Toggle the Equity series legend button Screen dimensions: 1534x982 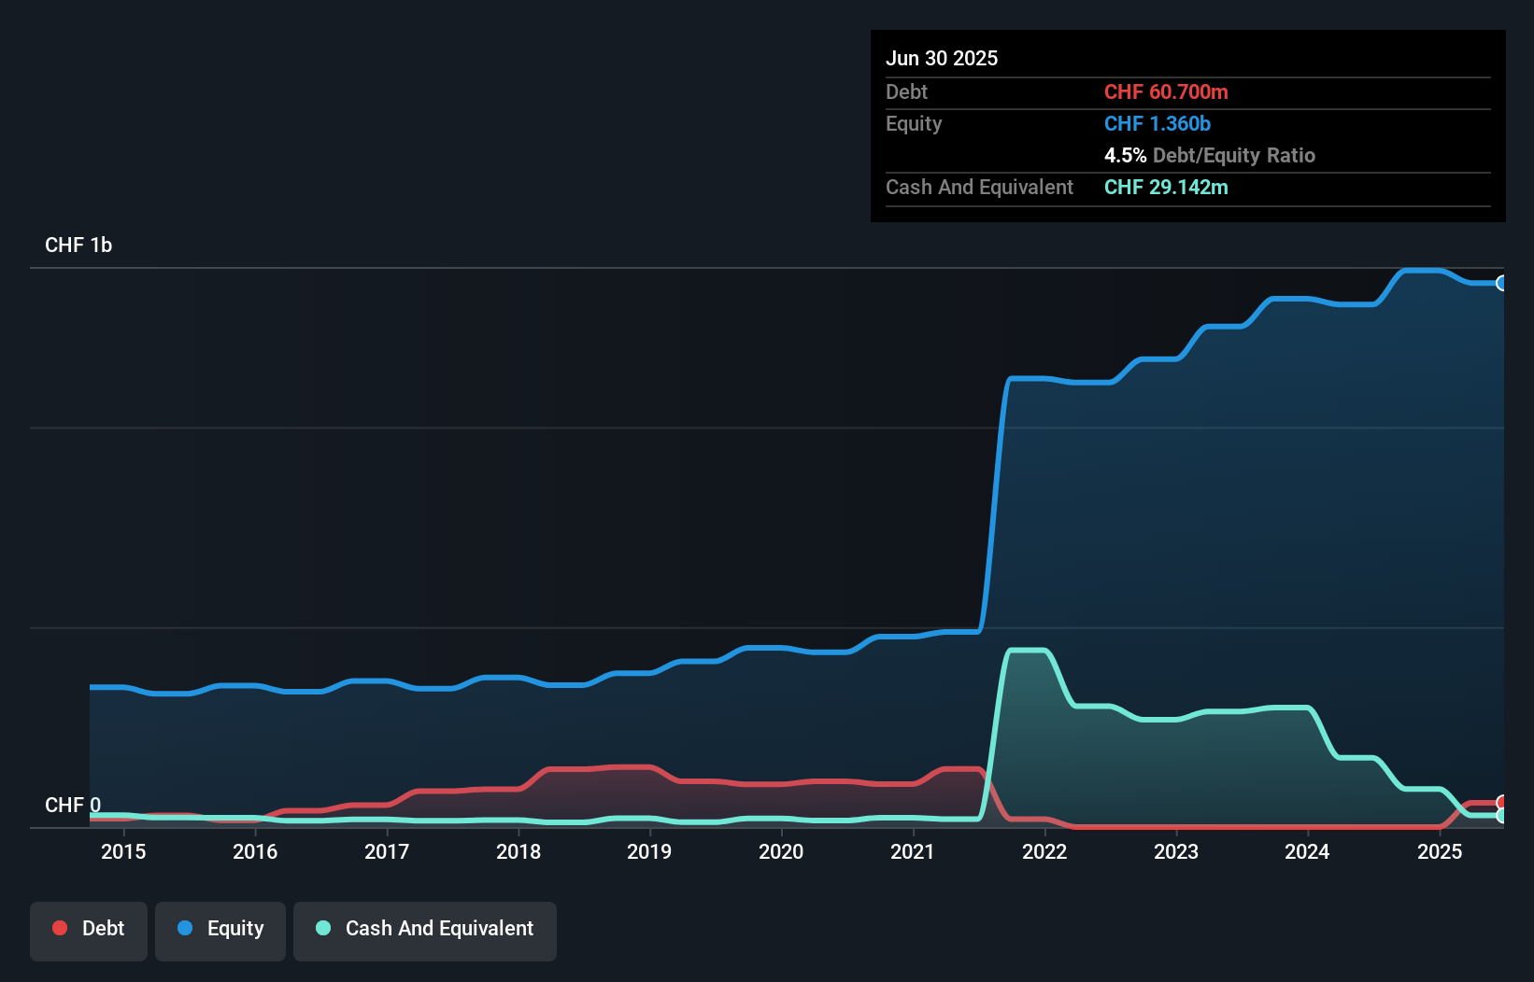[x=220, y=931]
